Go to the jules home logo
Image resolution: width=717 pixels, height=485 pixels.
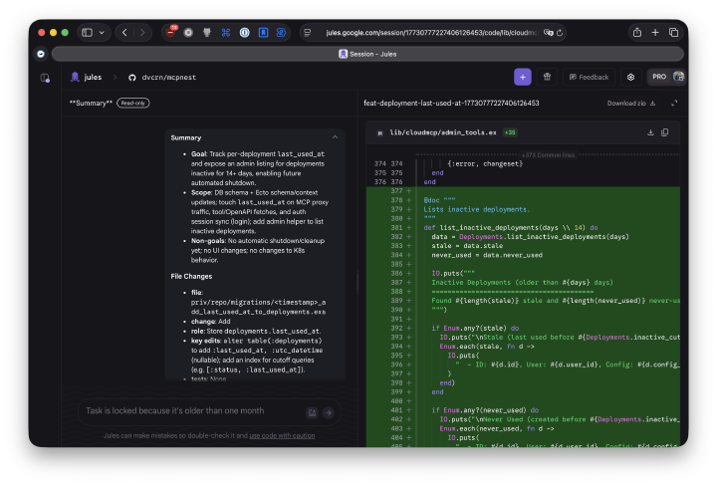click(86, 77)
